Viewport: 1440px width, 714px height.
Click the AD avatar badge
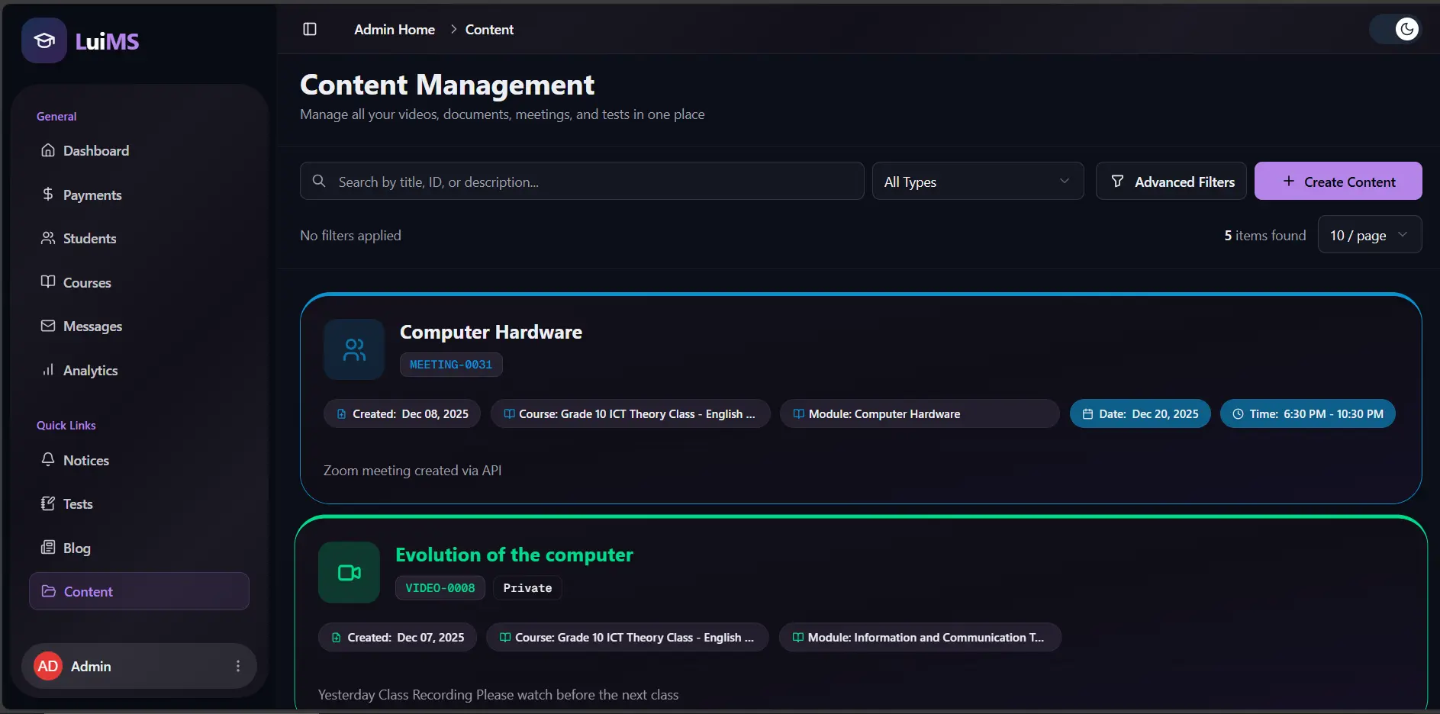pos(48,666)
